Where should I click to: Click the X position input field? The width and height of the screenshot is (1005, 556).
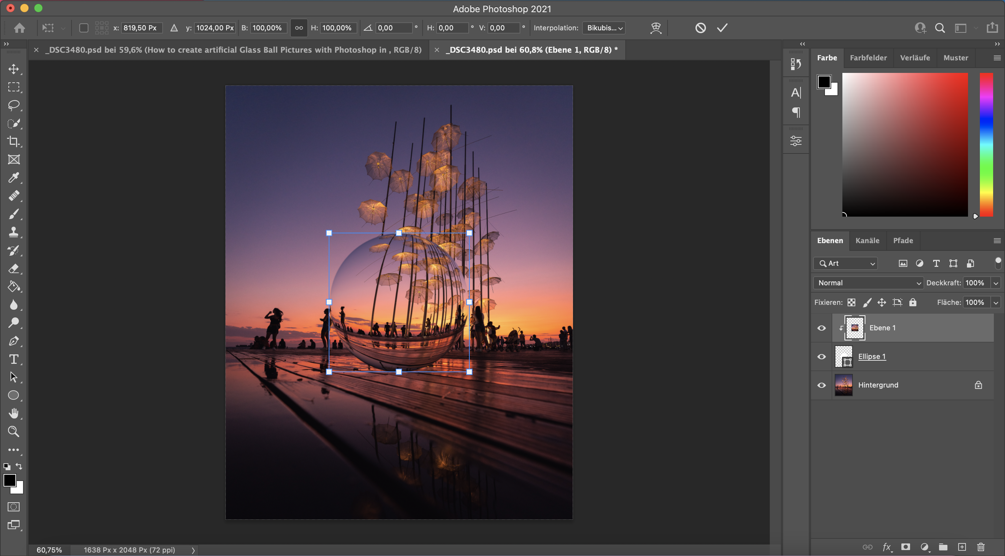(x=142, y=28)
